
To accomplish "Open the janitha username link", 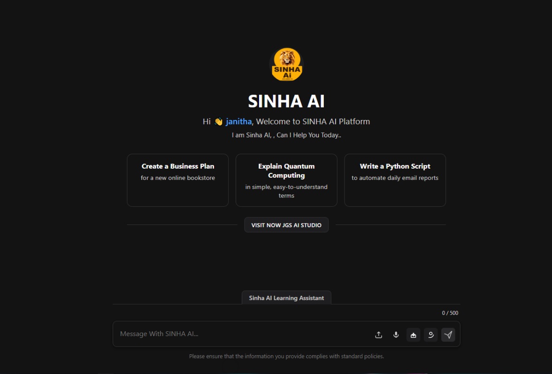I will pyautogui.click(x=238, y=121).
